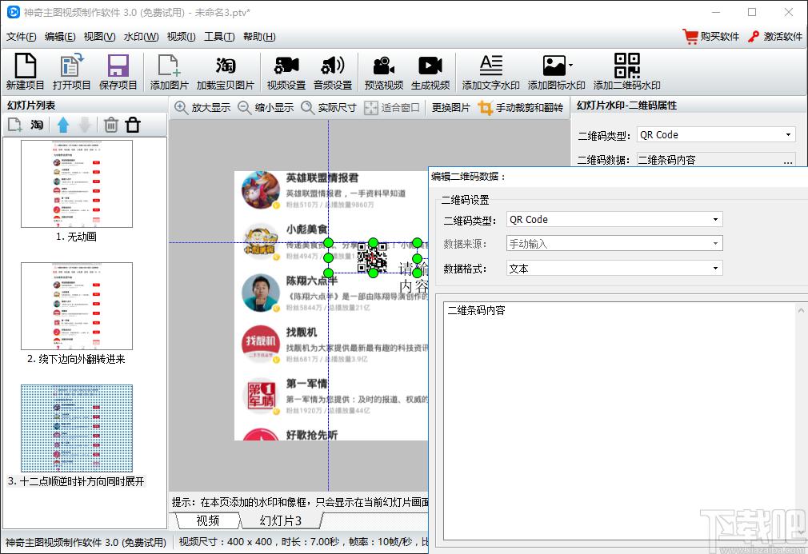This screenshot has width=808, height=554.
Task: Click 添加图片 in the toolbar
Action: click(x=169, y=72)
